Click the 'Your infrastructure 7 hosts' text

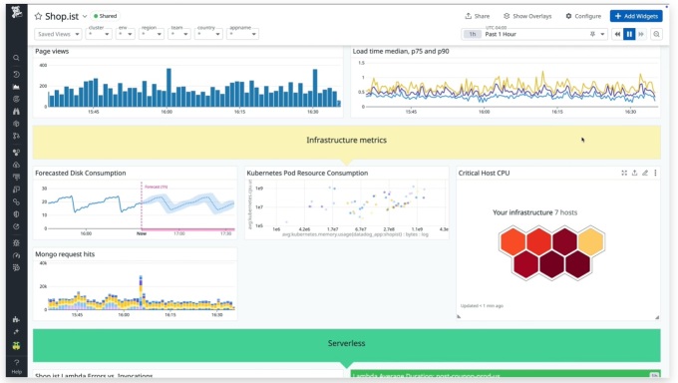click(x=534, y=212)
